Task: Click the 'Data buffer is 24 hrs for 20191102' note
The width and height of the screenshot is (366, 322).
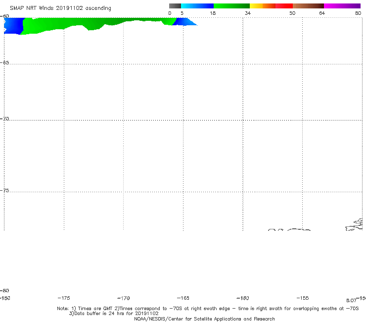Action: click(x=114, y=314)
